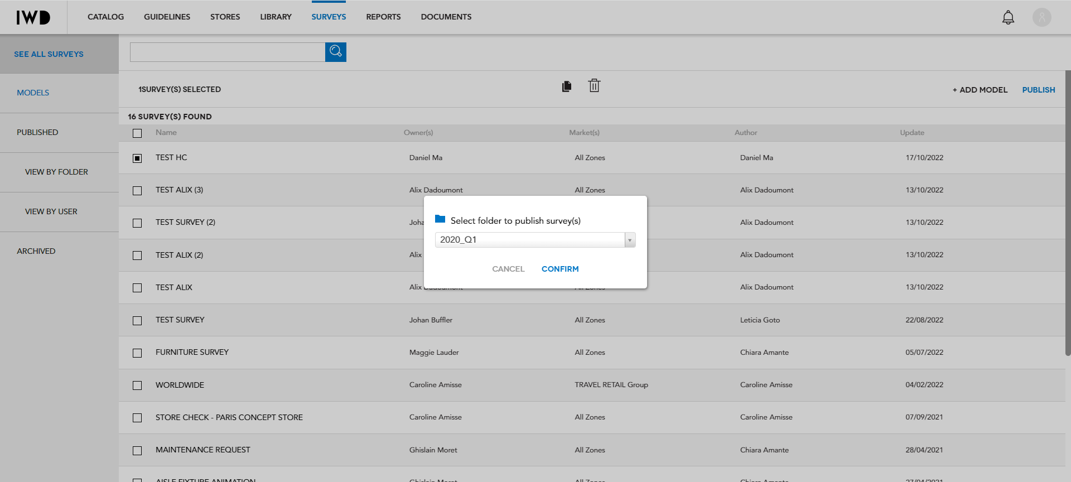The height and width of the screenshot is (482, 1071).
Task: Duplicate the selected survey via copy icon
Action: [x=567, y=86]
